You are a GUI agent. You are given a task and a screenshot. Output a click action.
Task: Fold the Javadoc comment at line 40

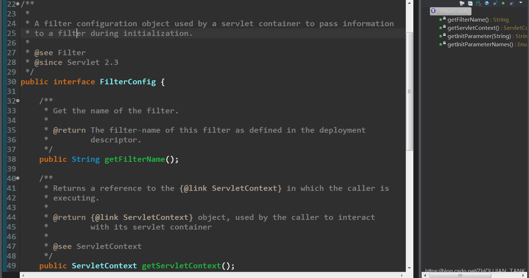(18, 178)
